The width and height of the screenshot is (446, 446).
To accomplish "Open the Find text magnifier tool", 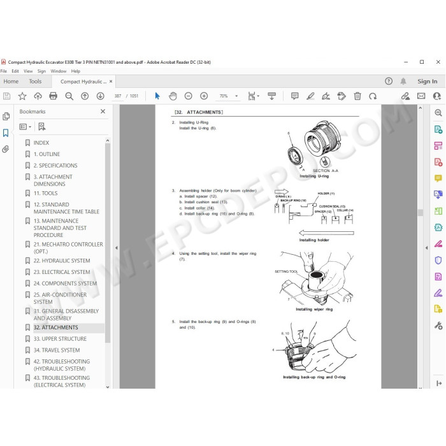I will (69, 96).
